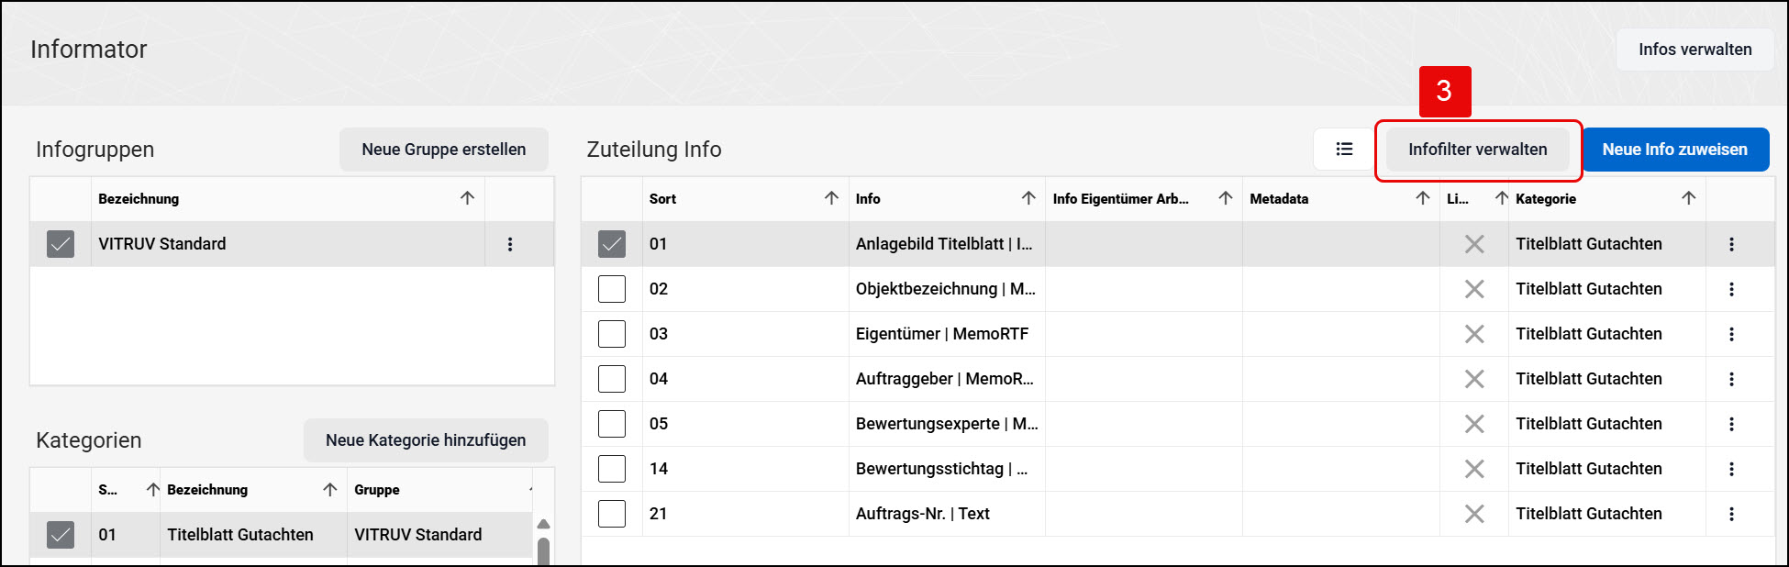Image resolution: width=1789 pixels, height=567 pixels.
Task: Open three-dot menu for row 02 Objektbezeichnung
Action: coord(1731,289)
